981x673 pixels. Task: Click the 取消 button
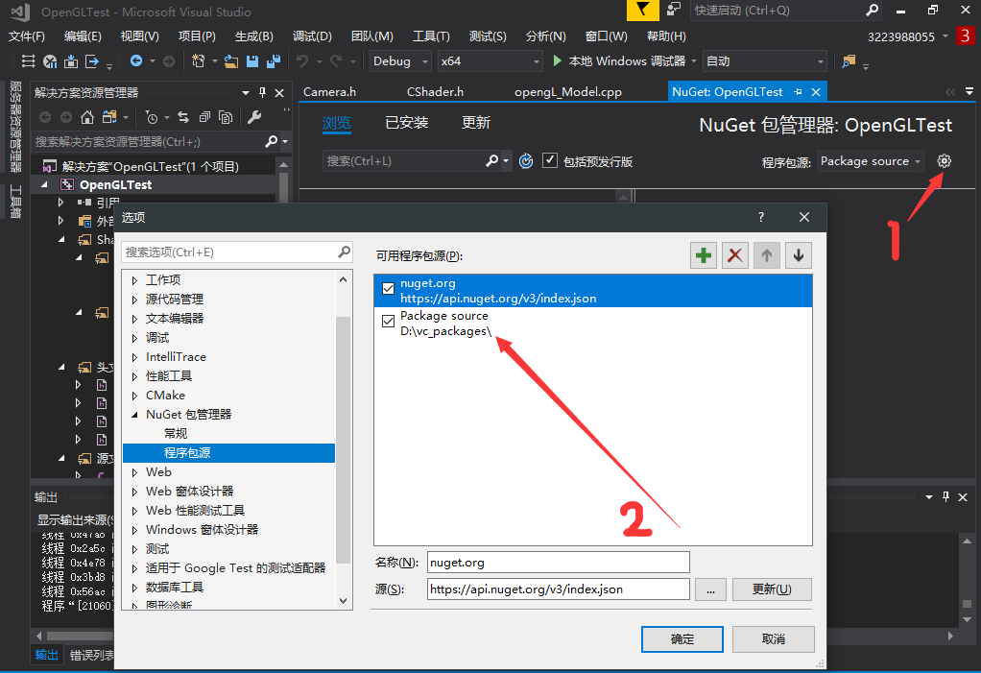(774, 639)
